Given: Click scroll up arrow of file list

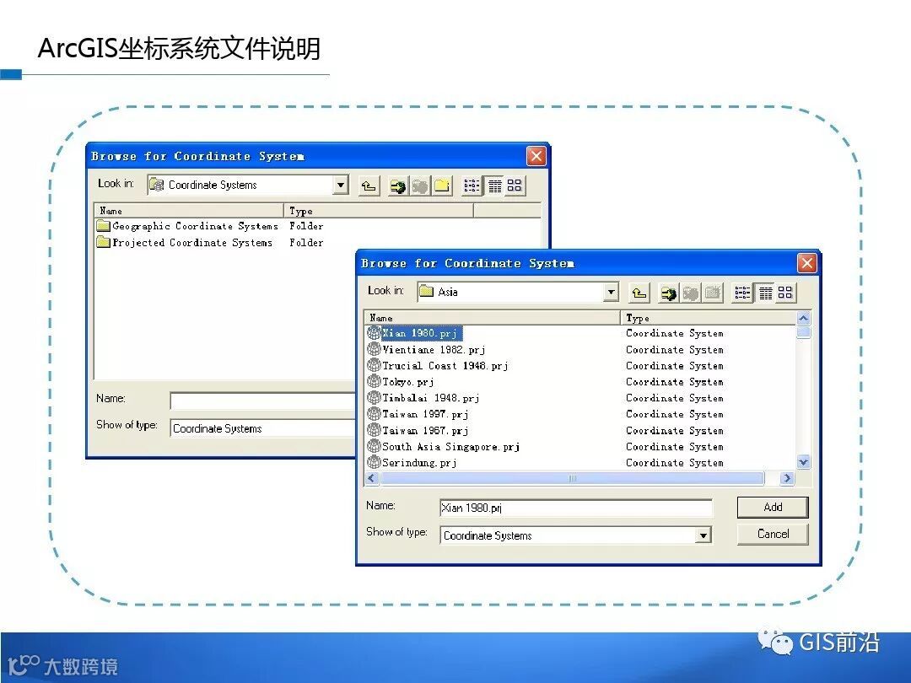Looking at the screenshot, I should point(804,318).
